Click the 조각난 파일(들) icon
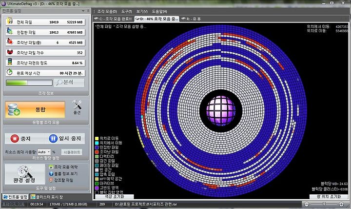Screen dimensions: 351x209 [9, 41]
